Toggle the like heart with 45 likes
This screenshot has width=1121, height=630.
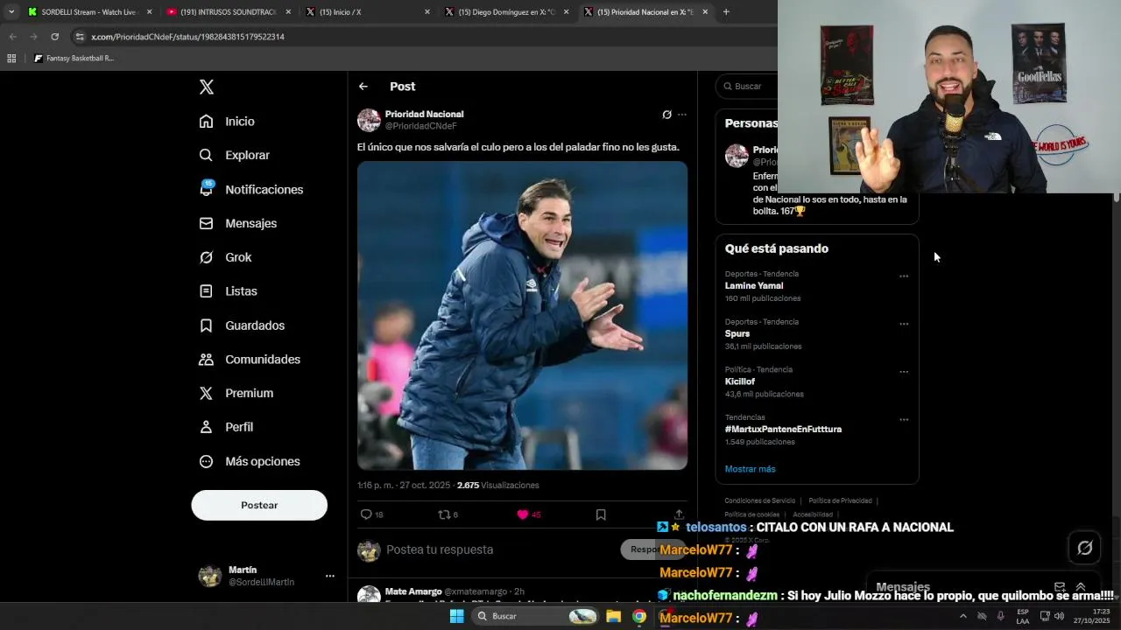(523, 514)
